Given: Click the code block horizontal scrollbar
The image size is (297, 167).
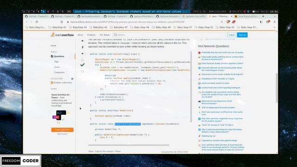Looking at the screenshot, I should point(129,145).
